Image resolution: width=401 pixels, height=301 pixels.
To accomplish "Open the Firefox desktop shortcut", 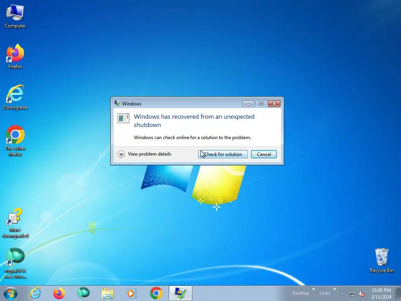I will (15, 56).
